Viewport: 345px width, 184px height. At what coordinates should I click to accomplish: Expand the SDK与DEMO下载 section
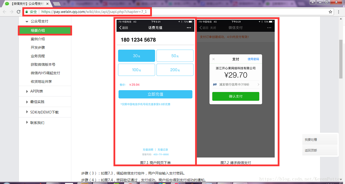pyautogui.click(x=27, y=112)
